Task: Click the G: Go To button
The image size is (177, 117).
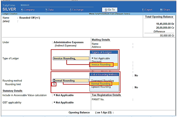Action: [110, 10]
